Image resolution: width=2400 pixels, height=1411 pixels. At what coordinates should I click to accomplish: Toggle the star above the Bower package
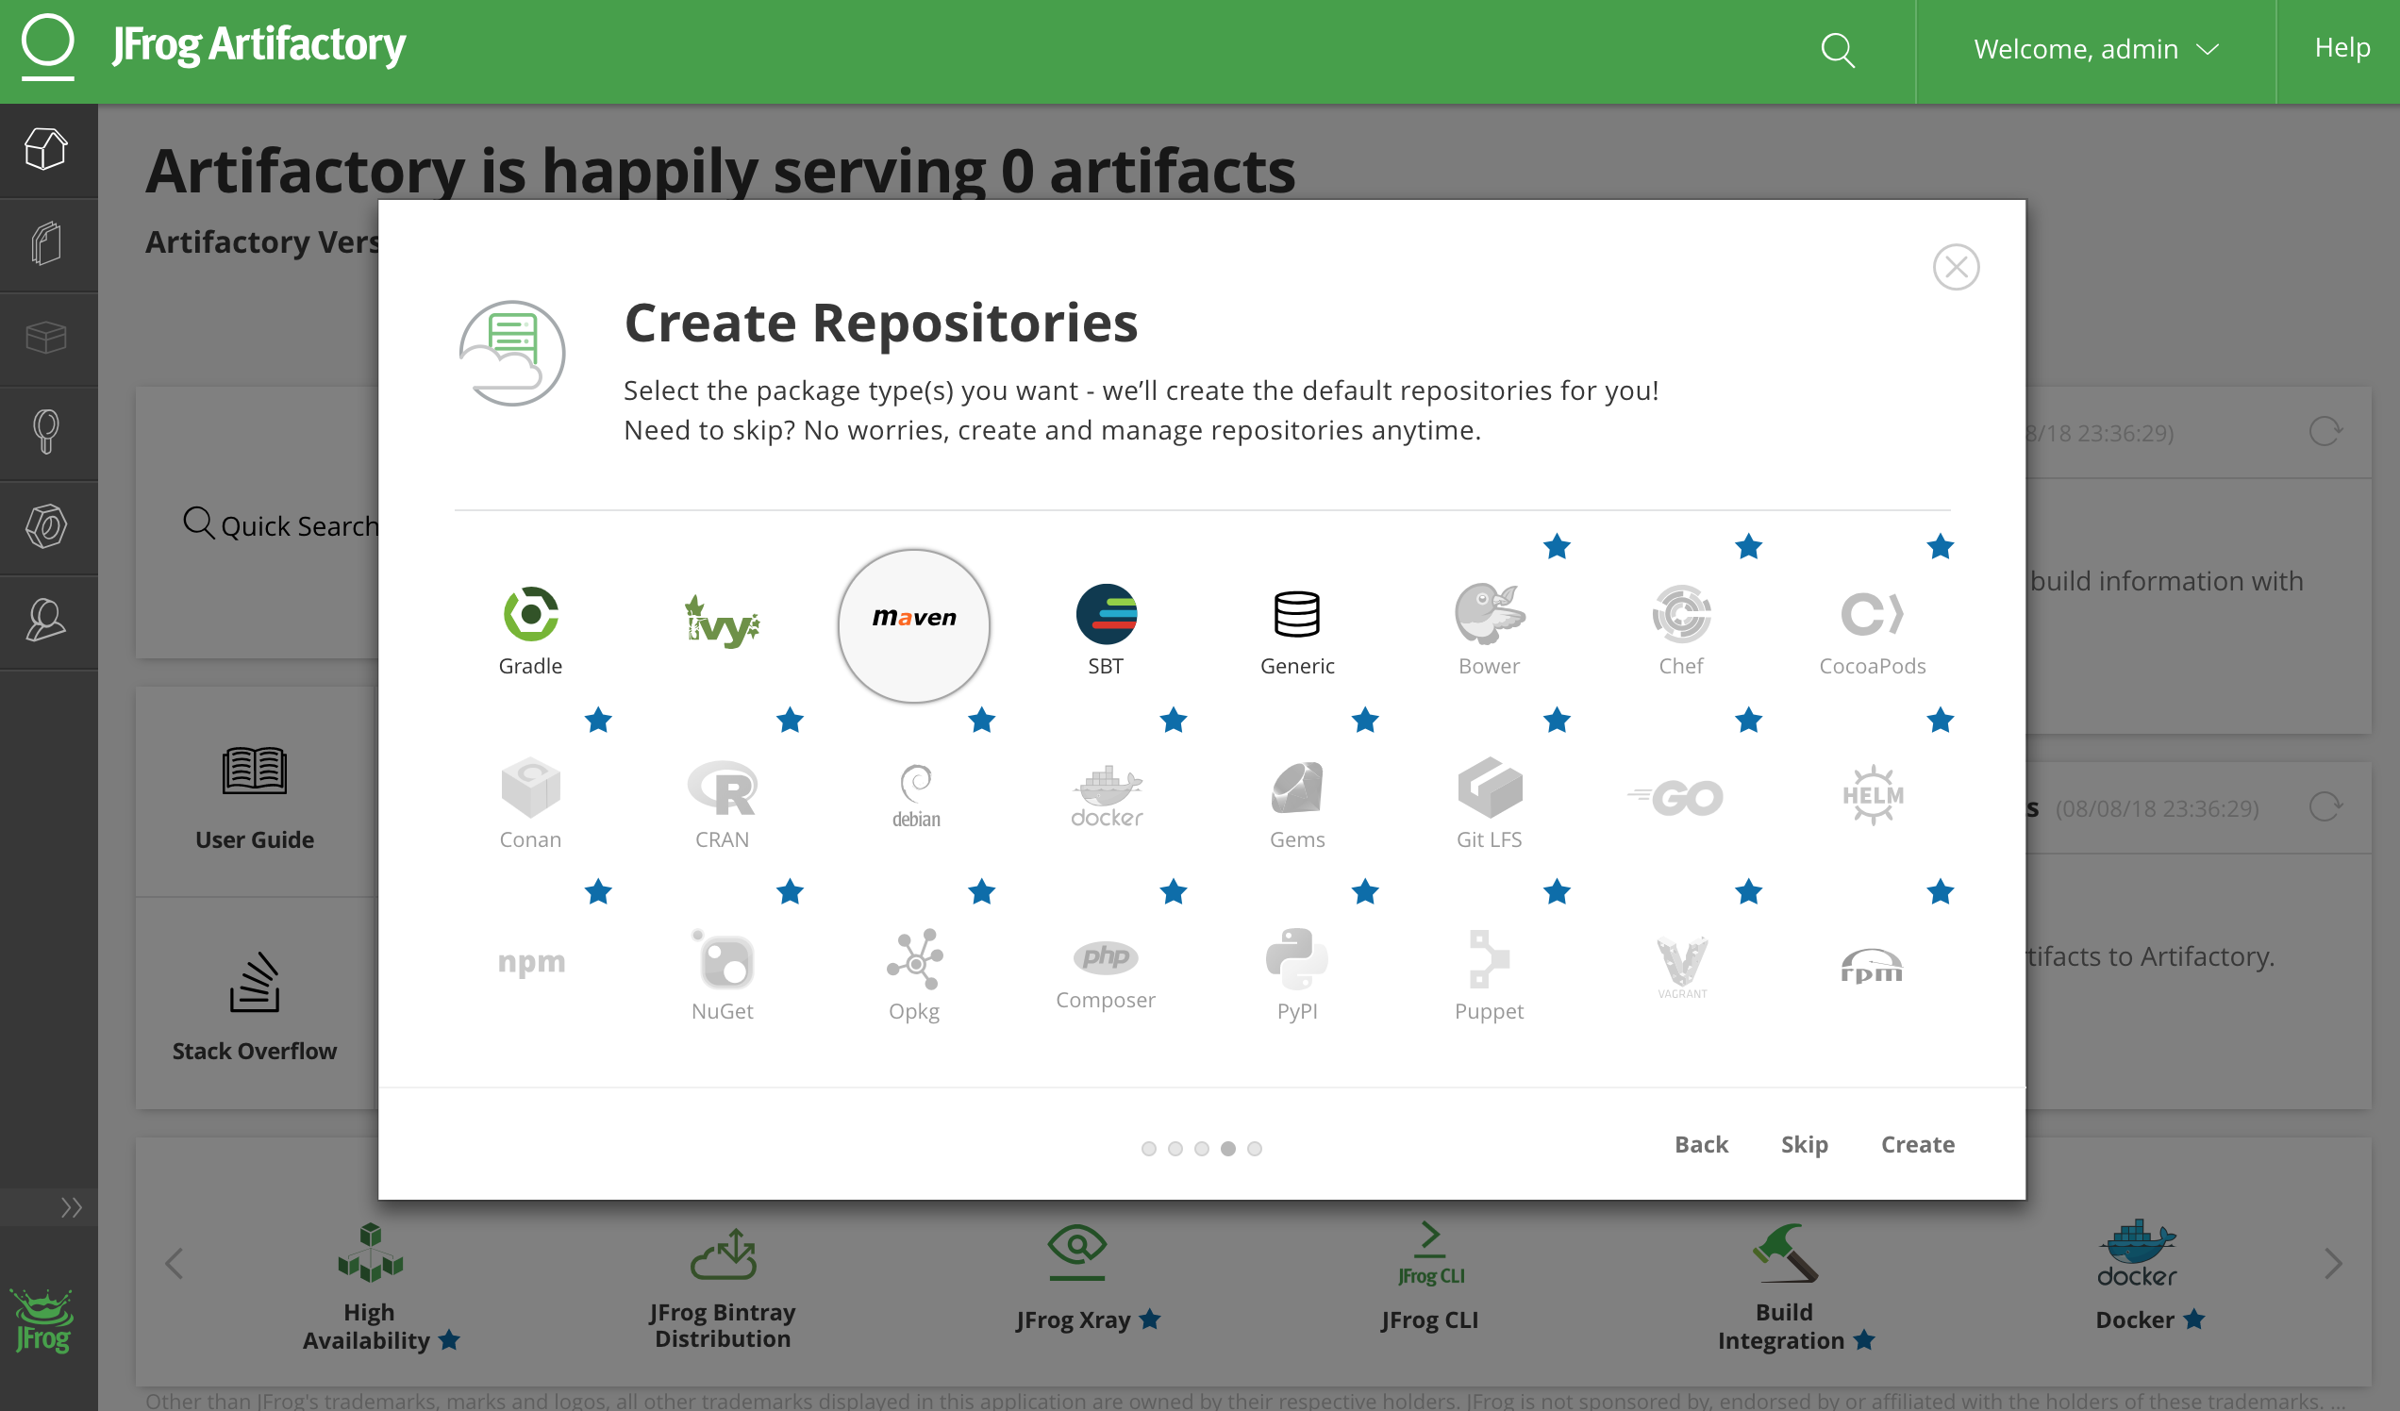(x=1557, y=547)
